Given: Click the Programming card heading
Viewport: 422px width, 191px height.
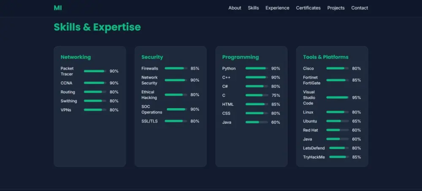Looking at the screenshot, I should pyautogui.click(x=241, y=57).
